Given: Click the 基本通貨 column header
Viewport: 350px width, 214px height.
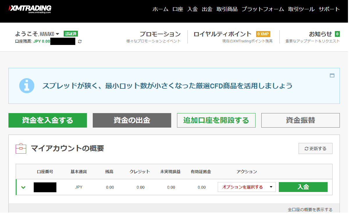Looking at the screenshot, I should coord(78,172).
